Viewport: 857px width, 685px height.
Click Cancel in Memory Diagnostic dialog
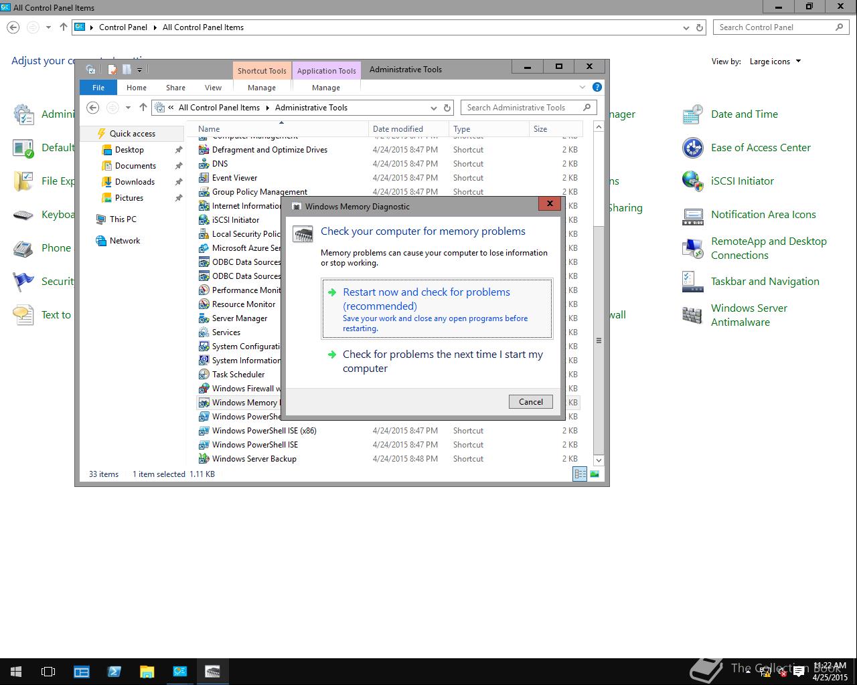(531, 401)
